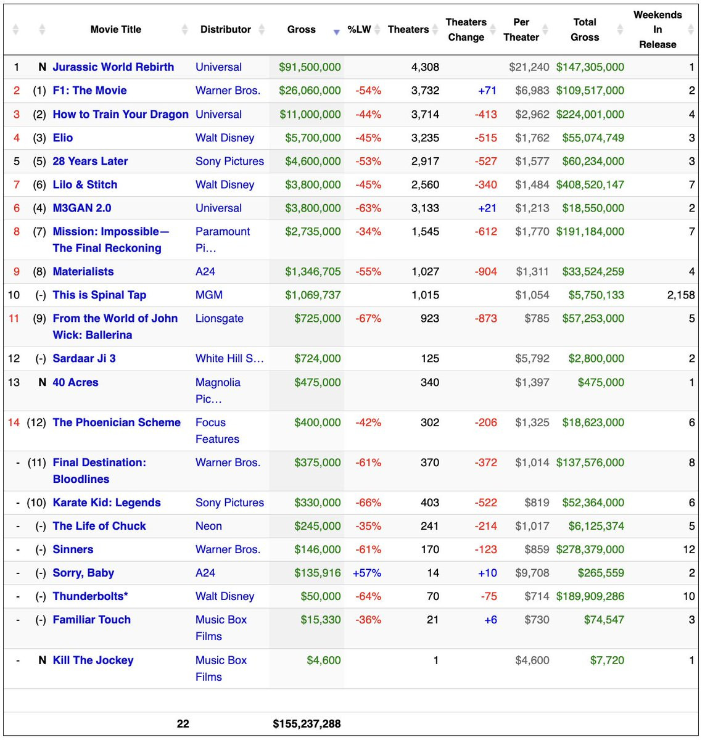The height and width of the screenshot is (740, 705).
Task: Select $278,379,000 total for Sinners
Action: [590, 549]
